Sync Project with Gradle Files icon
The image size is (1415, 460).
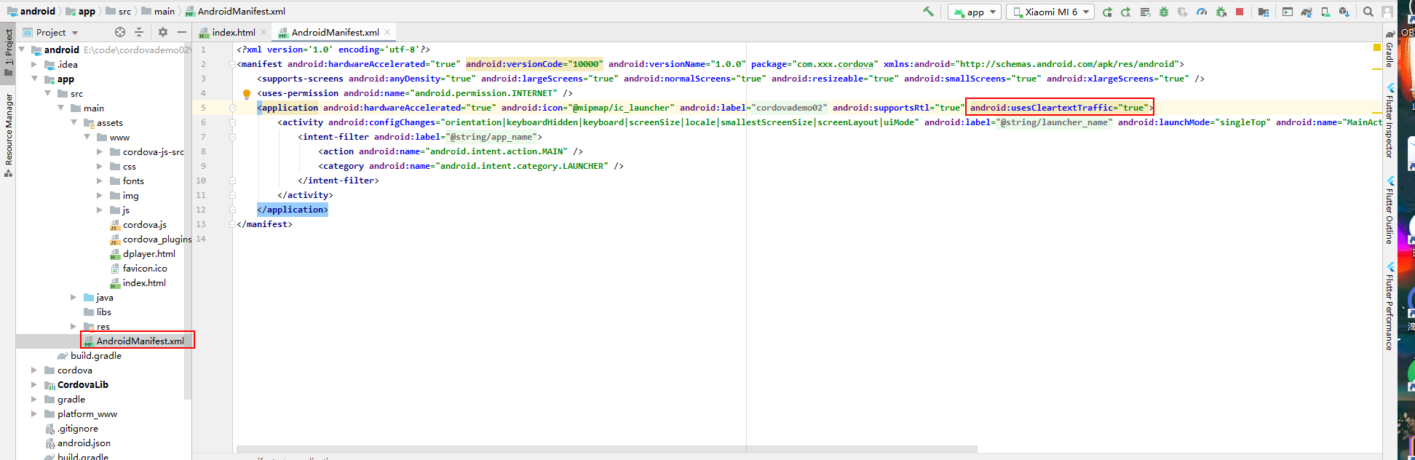point(1307,12)
